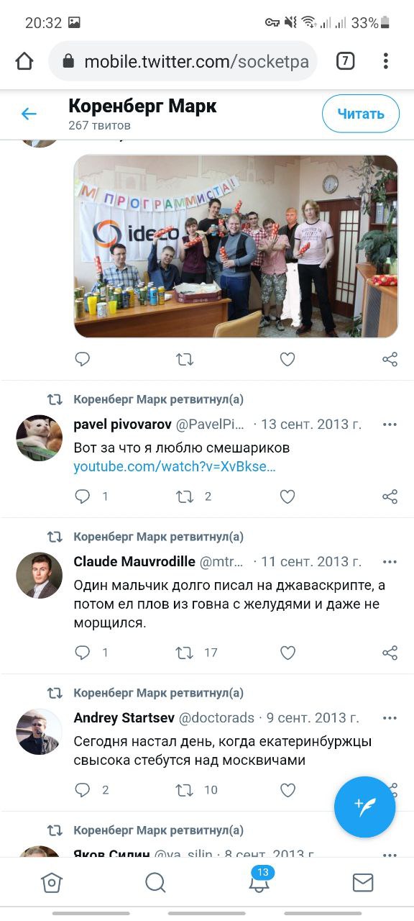
Task: Tap the mobile.twitter.com address bar
Action: click(x=183, y=61)
